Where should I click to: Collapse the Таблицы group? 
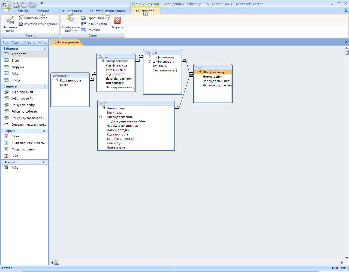44,49
